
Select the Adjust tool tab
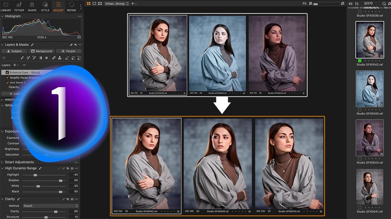[58, 7]
